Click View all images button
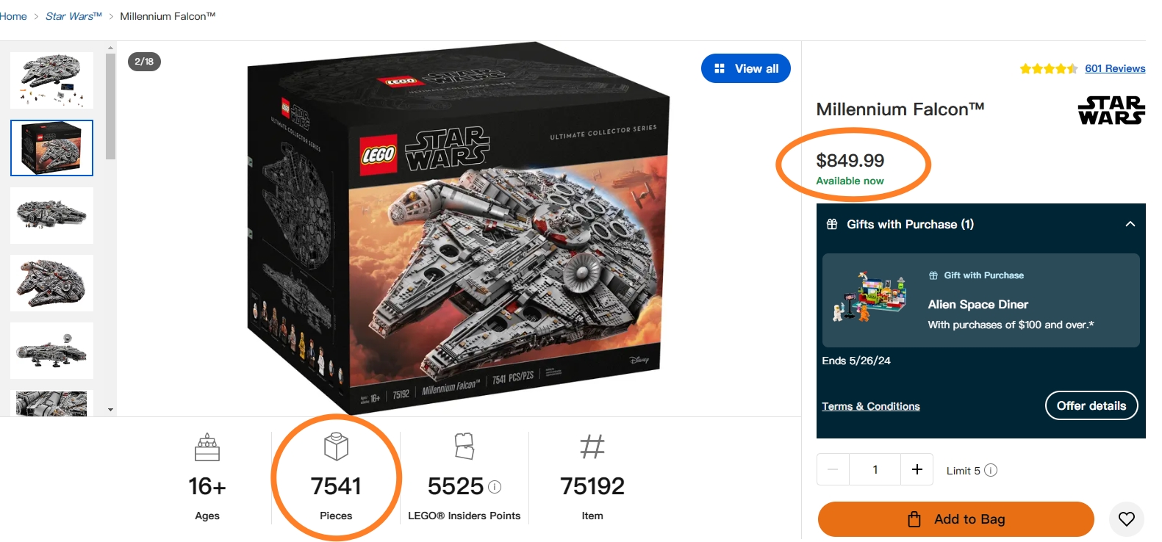The image size is (1162, 542). pos(745,68)
